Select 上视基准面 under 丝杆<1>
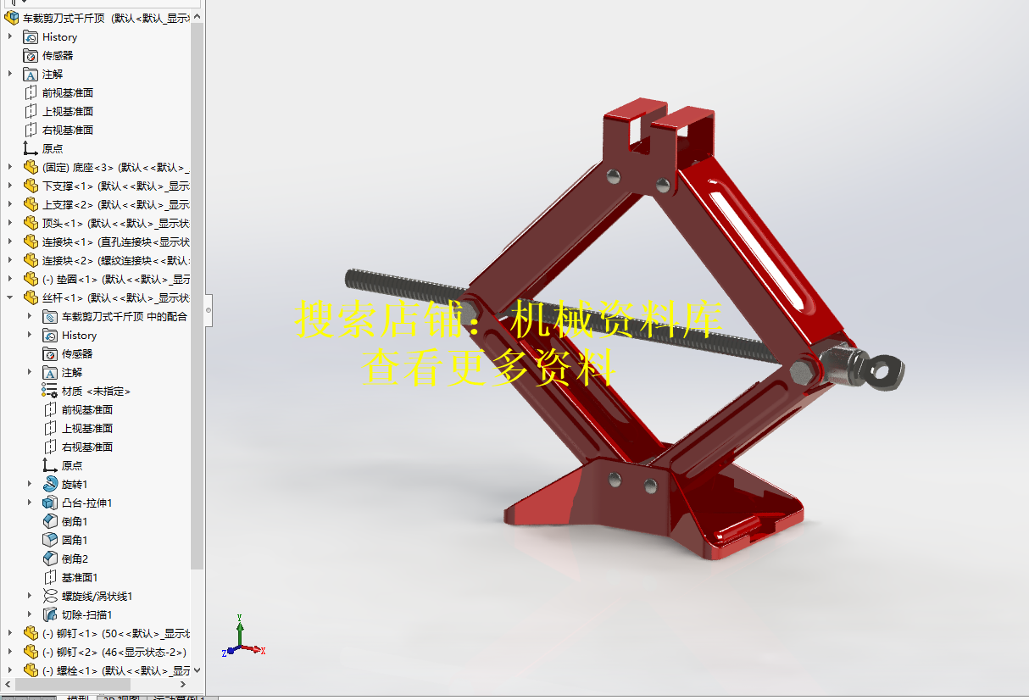Image resolution: width=1029 pixels, height=700 pixels. 87,428
